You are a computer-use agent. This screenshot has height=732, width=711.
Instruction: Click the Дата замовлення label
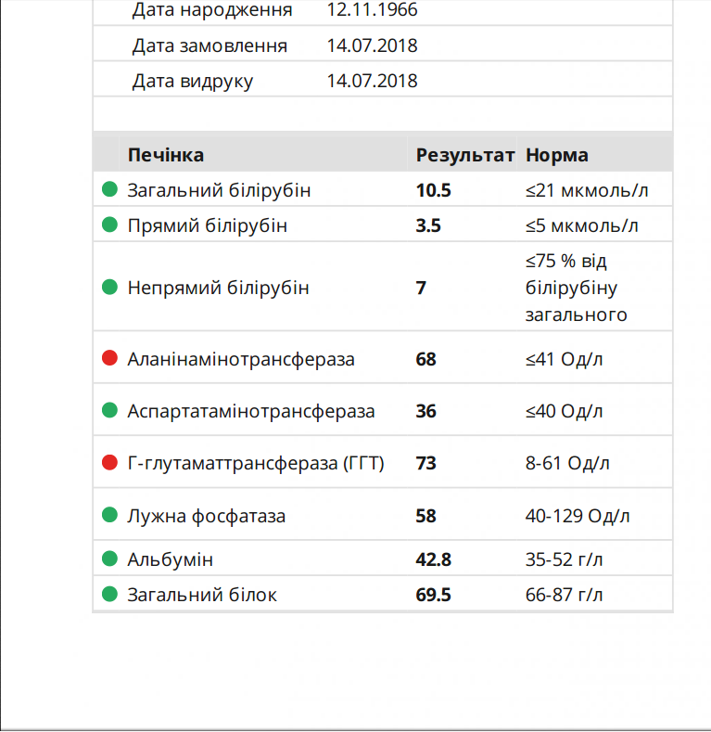[209, 46]
